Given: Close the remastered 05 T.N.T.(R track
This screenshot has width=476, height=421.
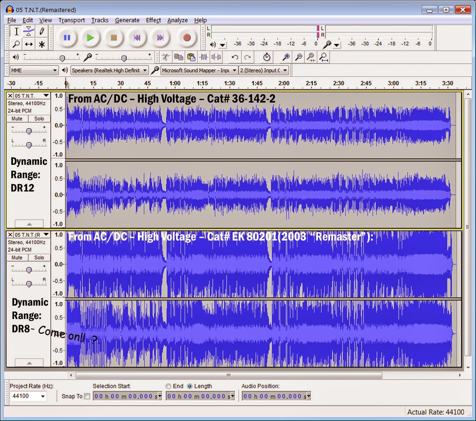Looking at the screenshot, I should tap(10, 235).
